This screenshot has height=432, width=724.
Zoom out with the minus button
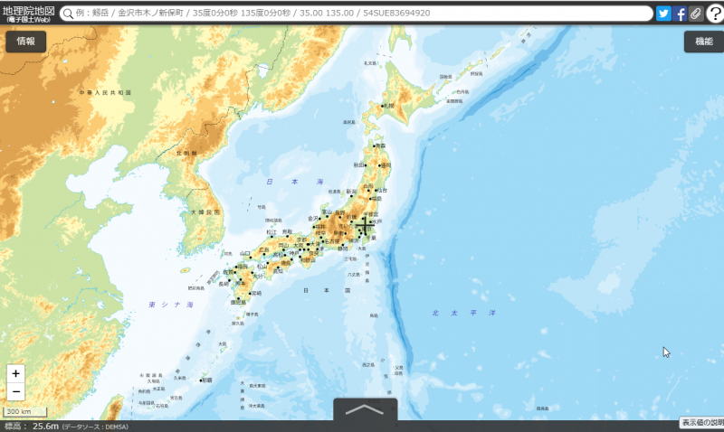coord(16,391)
